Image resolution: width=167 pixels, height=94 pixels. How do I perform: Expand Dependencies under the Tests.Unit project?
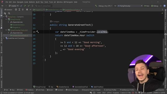8,33
